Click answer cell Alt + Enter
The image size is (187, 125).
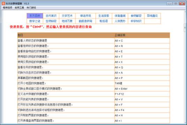(142, 89)
